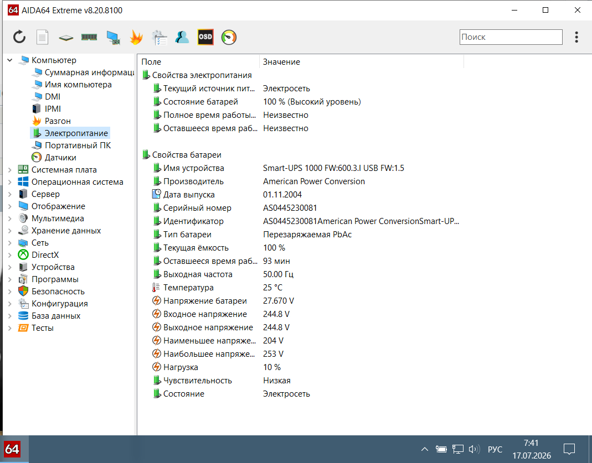592x463 pixels.
Task: Select the Тип батареи row
Action: (x=252, y=235)
